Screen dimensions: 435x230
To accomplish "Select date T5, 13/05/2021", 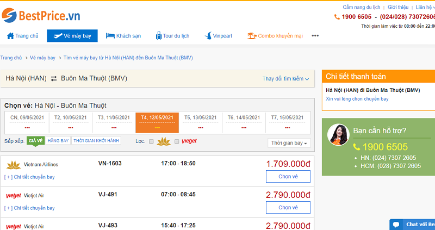I will pos(201,123).
